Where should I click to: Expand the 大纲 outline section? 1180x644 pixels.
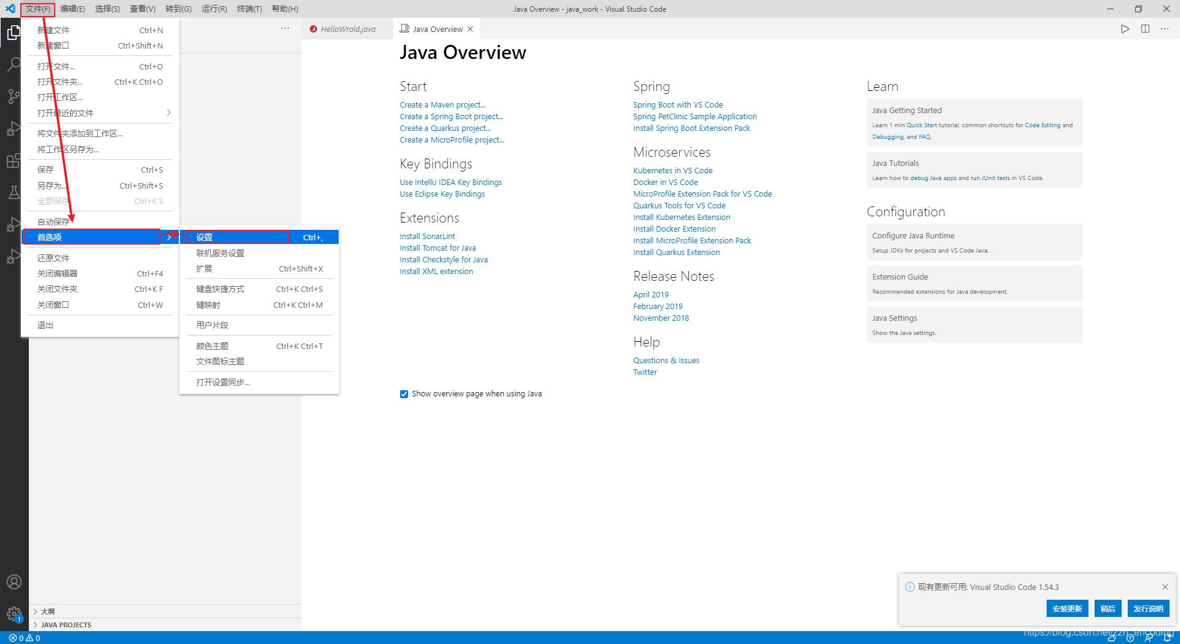point(165,611)
